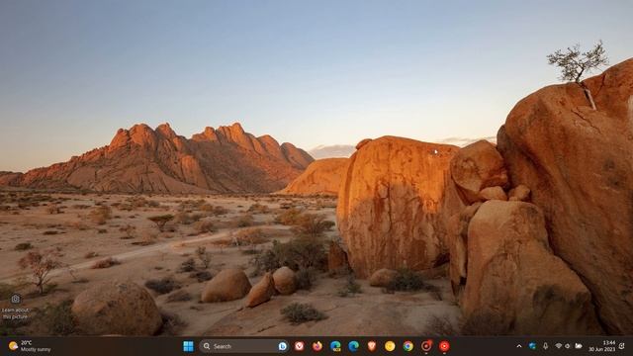The height and width of the screenshot is (356, 633).
Task: Show hidden system tray icons
Action: (x=519, y=346)
